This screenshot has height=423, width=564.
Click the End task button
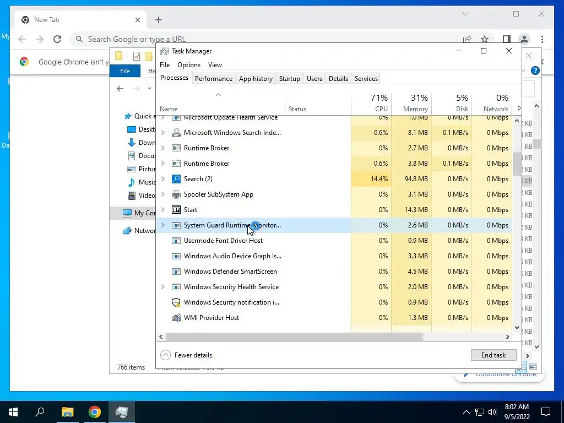[493, 355]
